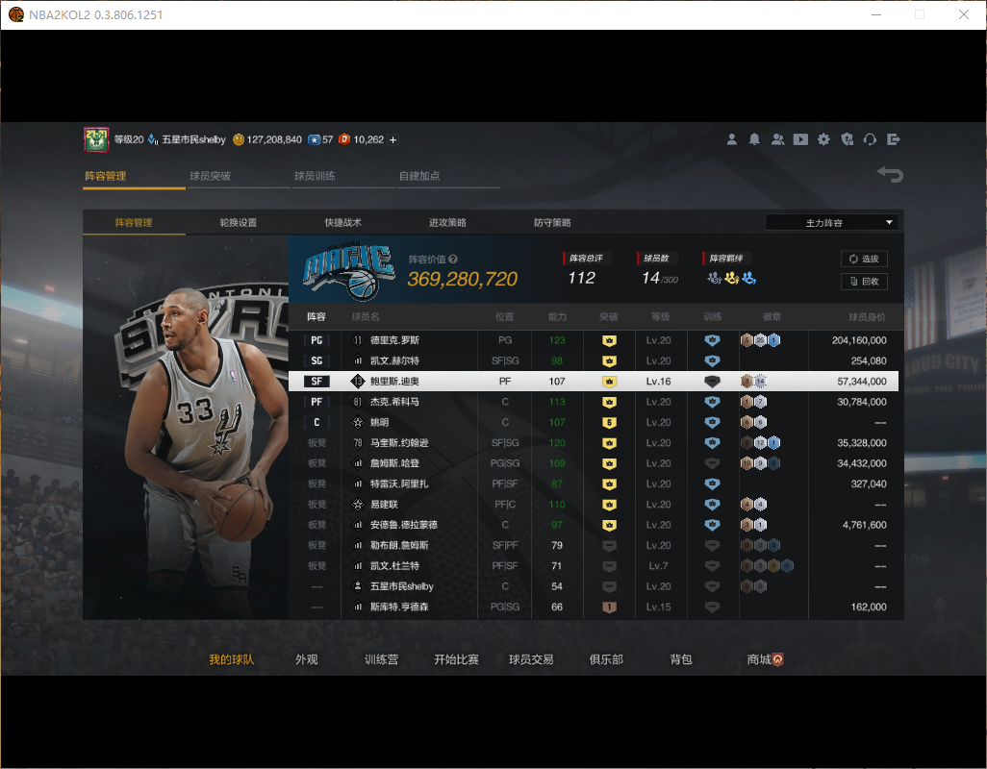Click the 回收 button

coord(864,282)
